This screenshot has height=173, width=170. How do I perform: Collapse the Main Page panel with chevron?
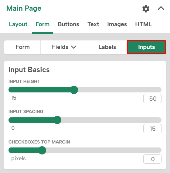161,9
